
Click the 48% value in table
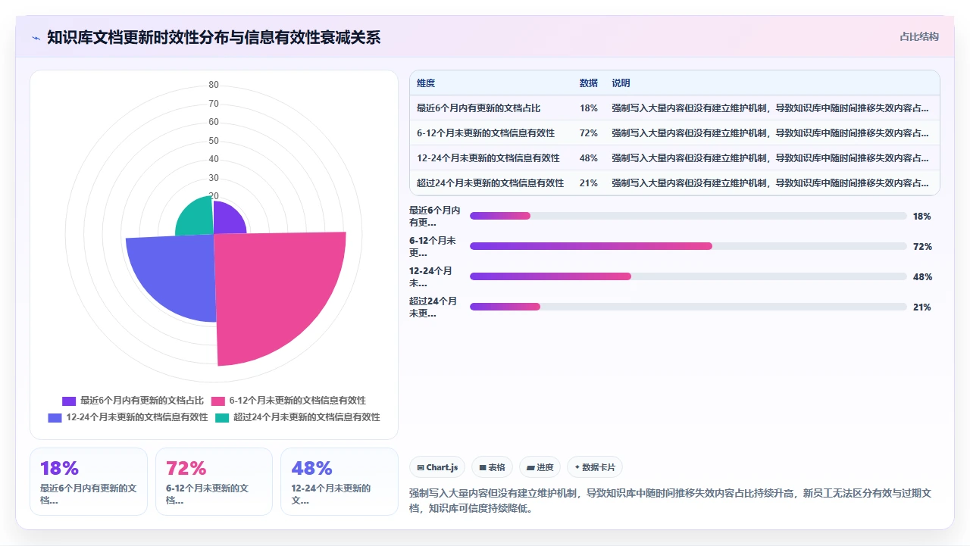[x=589, y=158]
